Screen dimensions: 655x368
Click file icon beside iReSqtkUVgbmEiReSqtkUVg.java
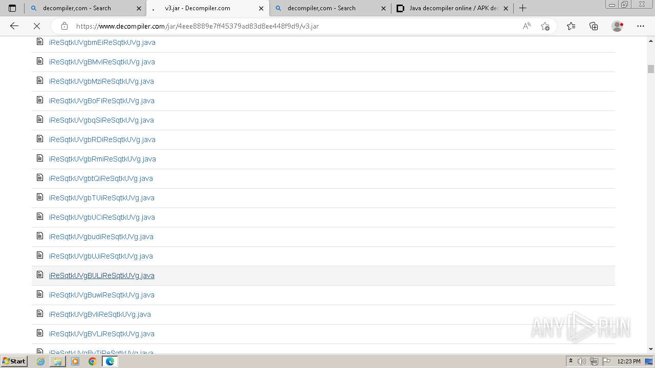[x=40, y=42]
